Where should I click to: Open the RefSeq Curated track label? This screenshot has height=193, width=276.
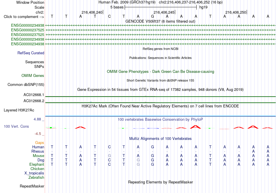pyautogui.click(x=31, y=53)
